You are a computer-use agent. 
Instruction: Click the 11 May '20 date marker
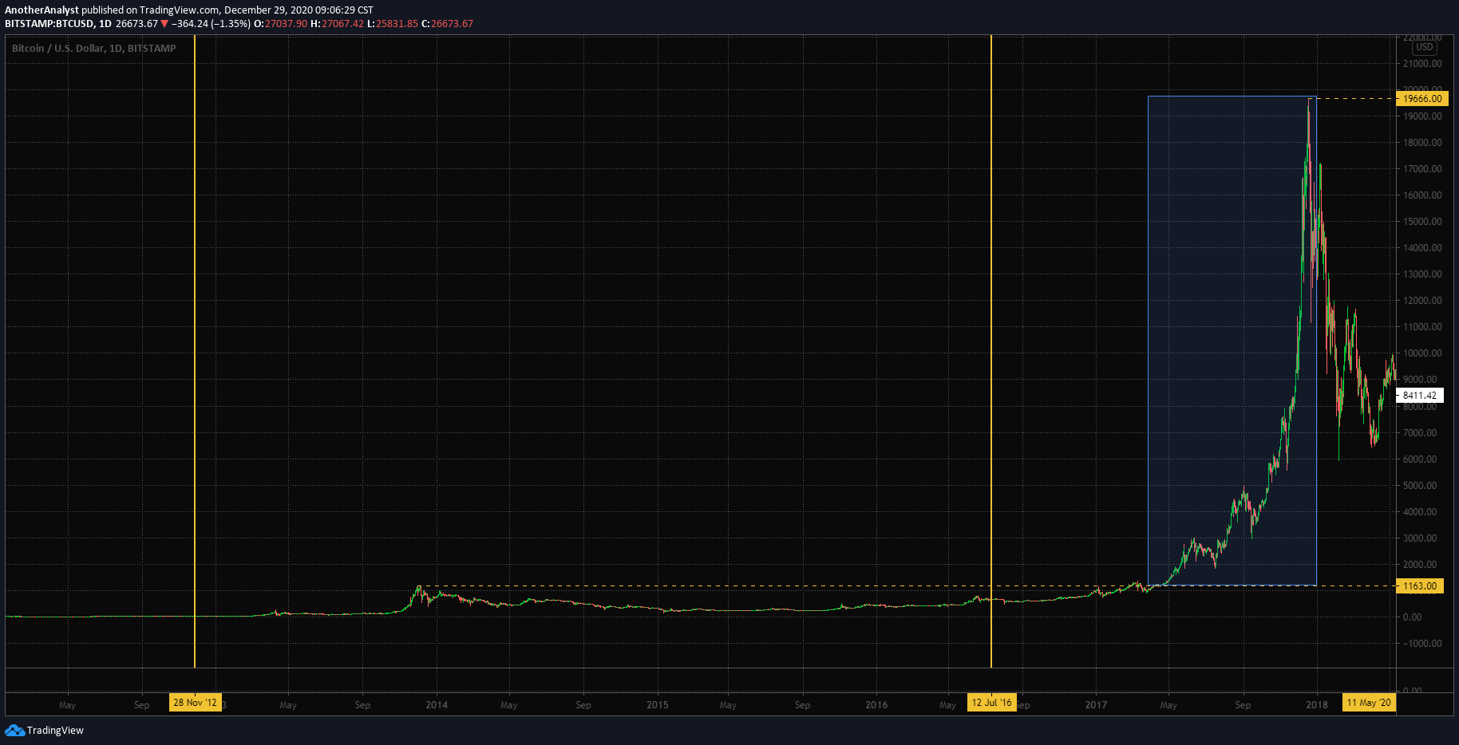tap(1369, 703)
